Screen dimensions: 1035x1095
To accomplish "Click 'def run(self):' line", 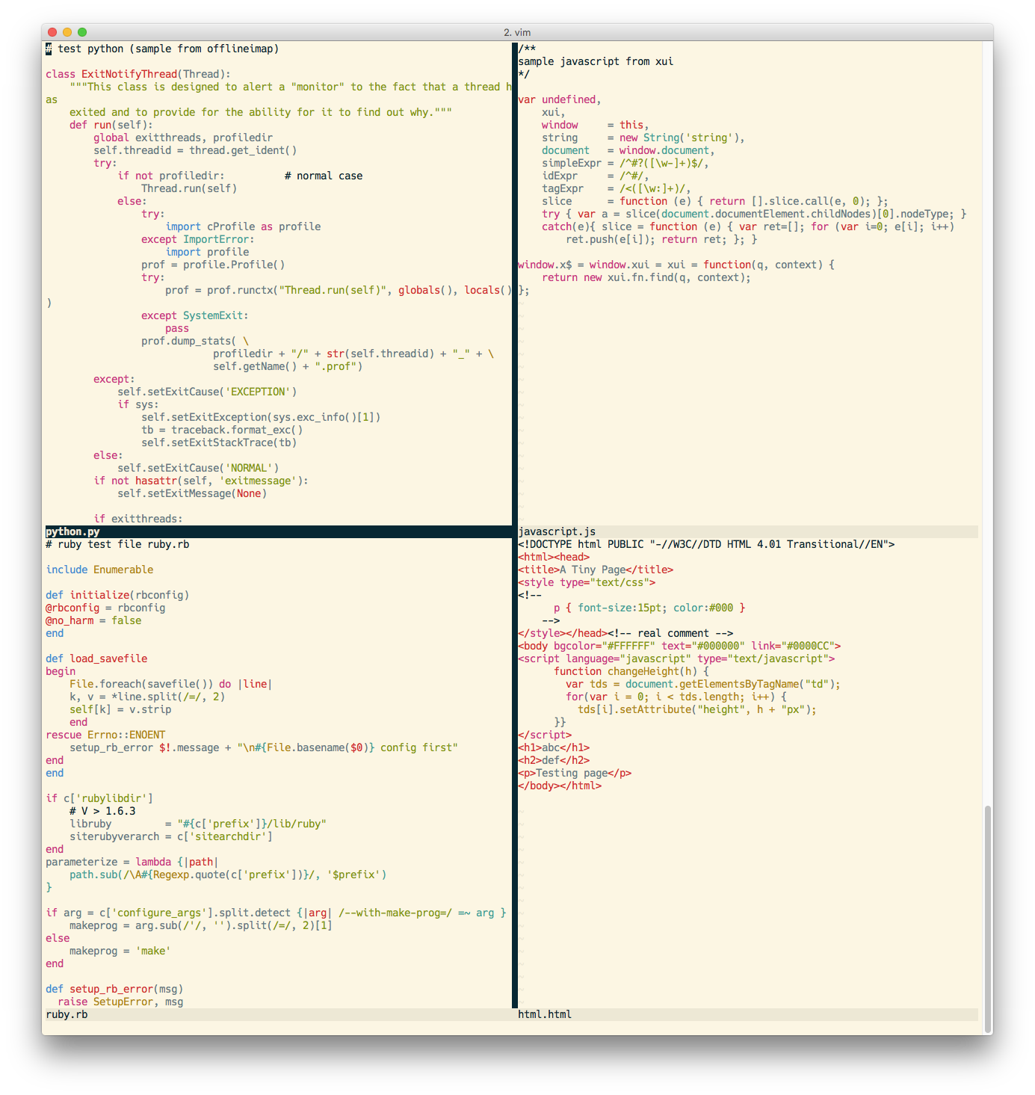I will point(111,125).
